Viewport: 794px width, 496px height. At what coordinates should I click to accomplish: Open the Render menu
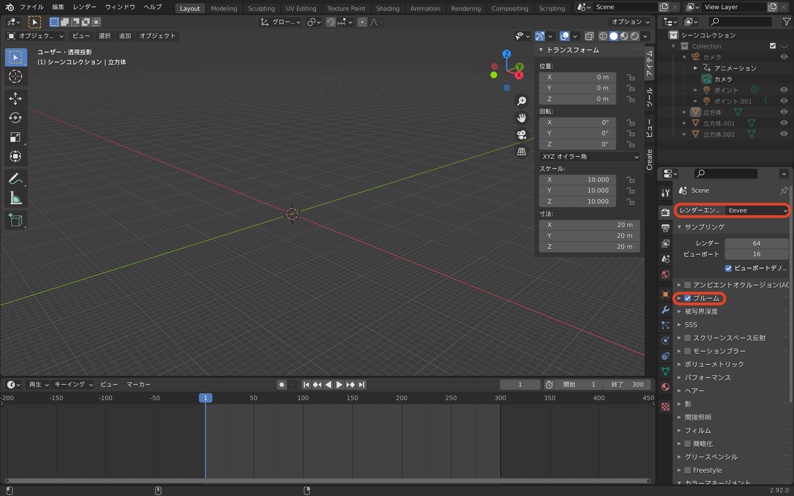(85, 7)
